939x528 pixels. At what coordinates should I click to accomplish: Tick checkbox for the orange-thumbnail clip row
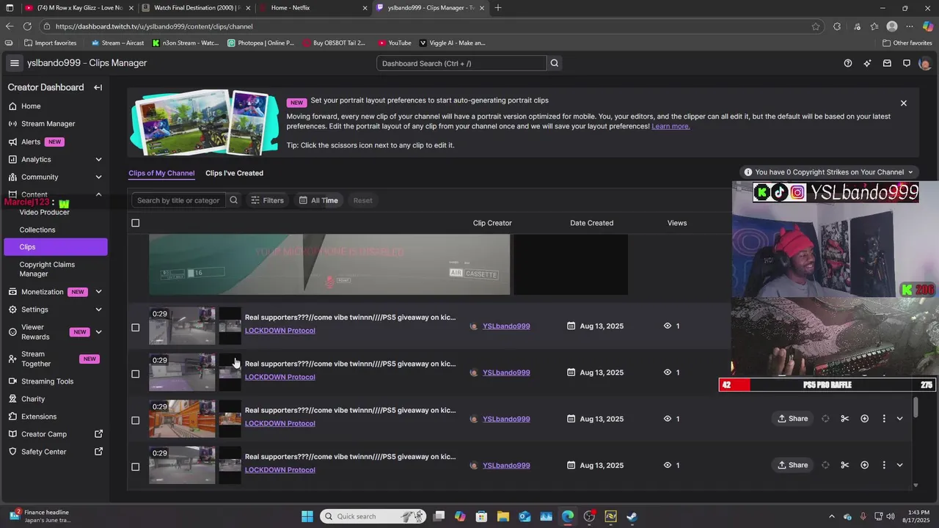pyautogui.click(x=135, y=420)
